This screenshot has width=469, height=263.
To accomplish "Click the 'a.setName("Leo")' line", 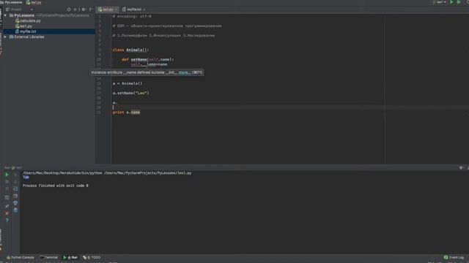I will coord(130,93).
